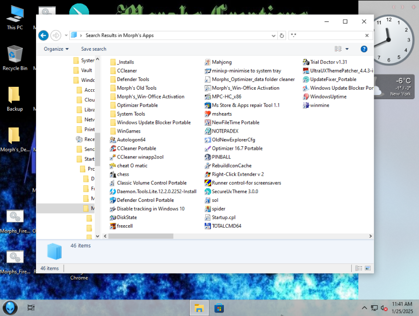Click the muted volume tray icon

[x=384, y=308]
